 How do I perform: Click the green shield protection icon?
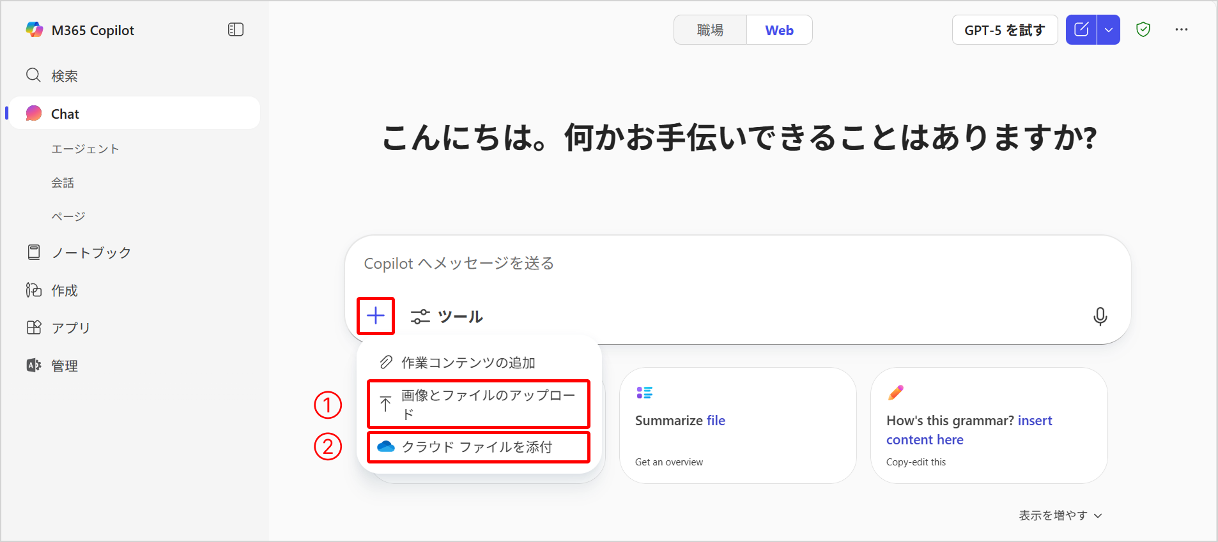pos(1143,29)
